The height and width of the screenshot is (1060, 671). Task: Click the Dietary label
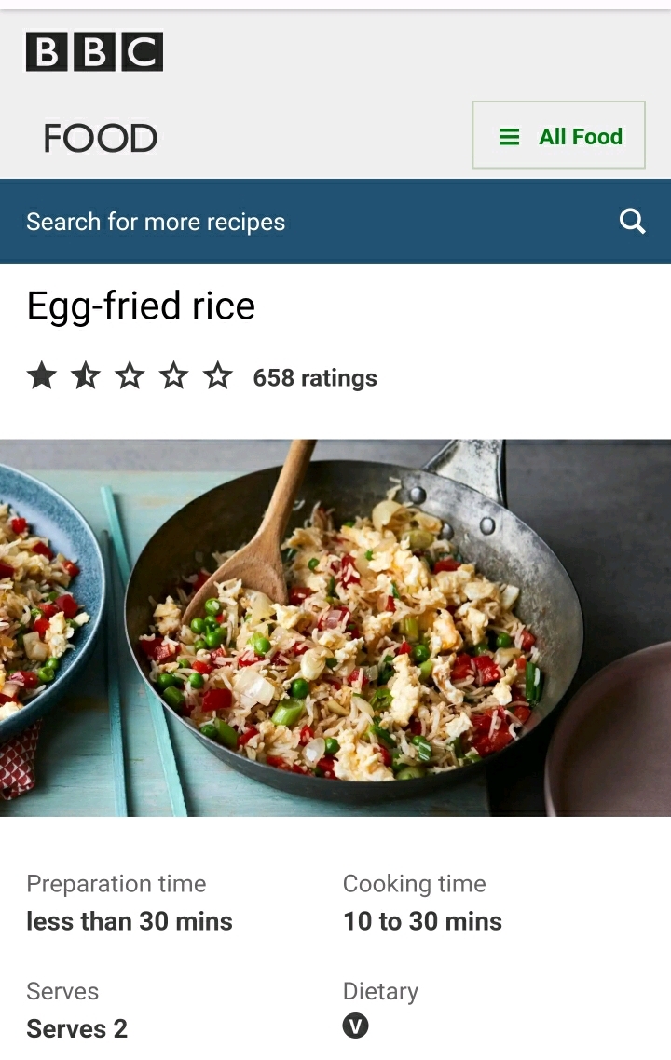(x=381, y=992)
